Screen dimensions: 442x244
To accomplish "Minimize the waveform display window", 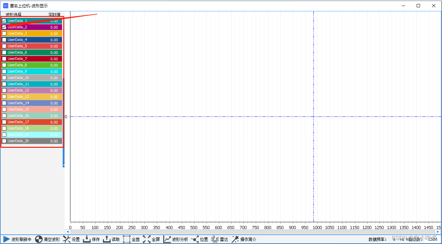I will (x=403, y=6).
